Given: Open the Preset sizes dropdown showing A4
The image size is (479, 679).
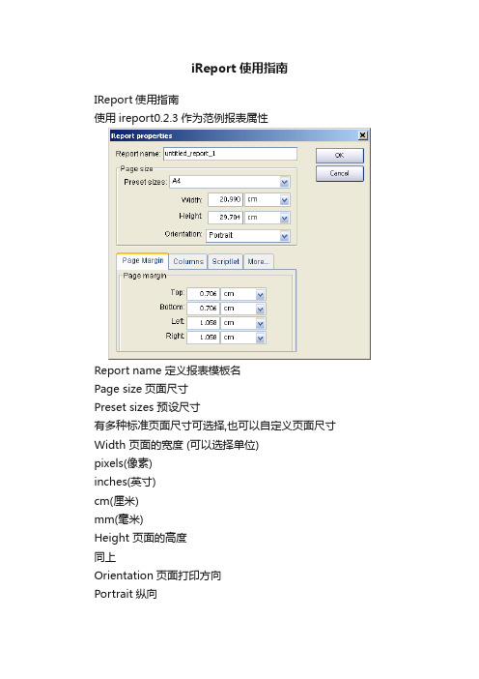Looking at the screenshot, I should (230, 182).
